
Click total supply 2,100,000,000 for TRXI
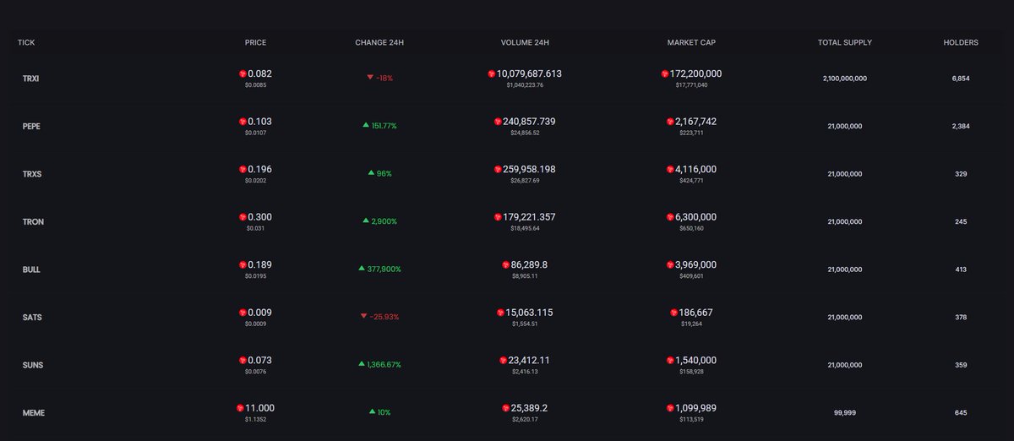(845, 79)
